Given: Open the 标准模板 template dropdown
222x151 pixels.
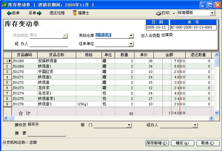Looking at the screenshot, I should pyautogui.click(x=212, y=13).
